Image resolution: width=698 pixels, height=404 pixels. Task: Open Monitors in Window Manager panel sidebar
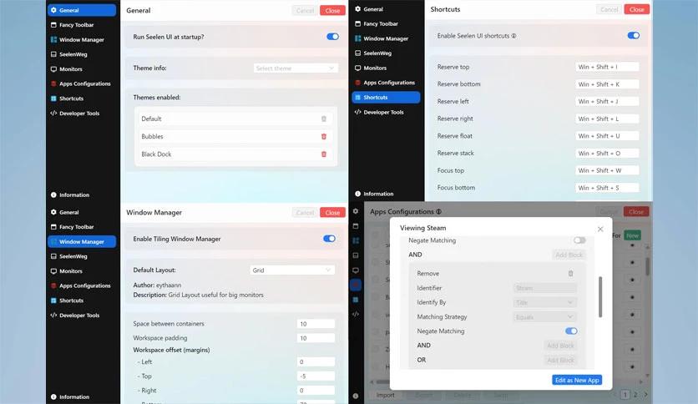82,271
